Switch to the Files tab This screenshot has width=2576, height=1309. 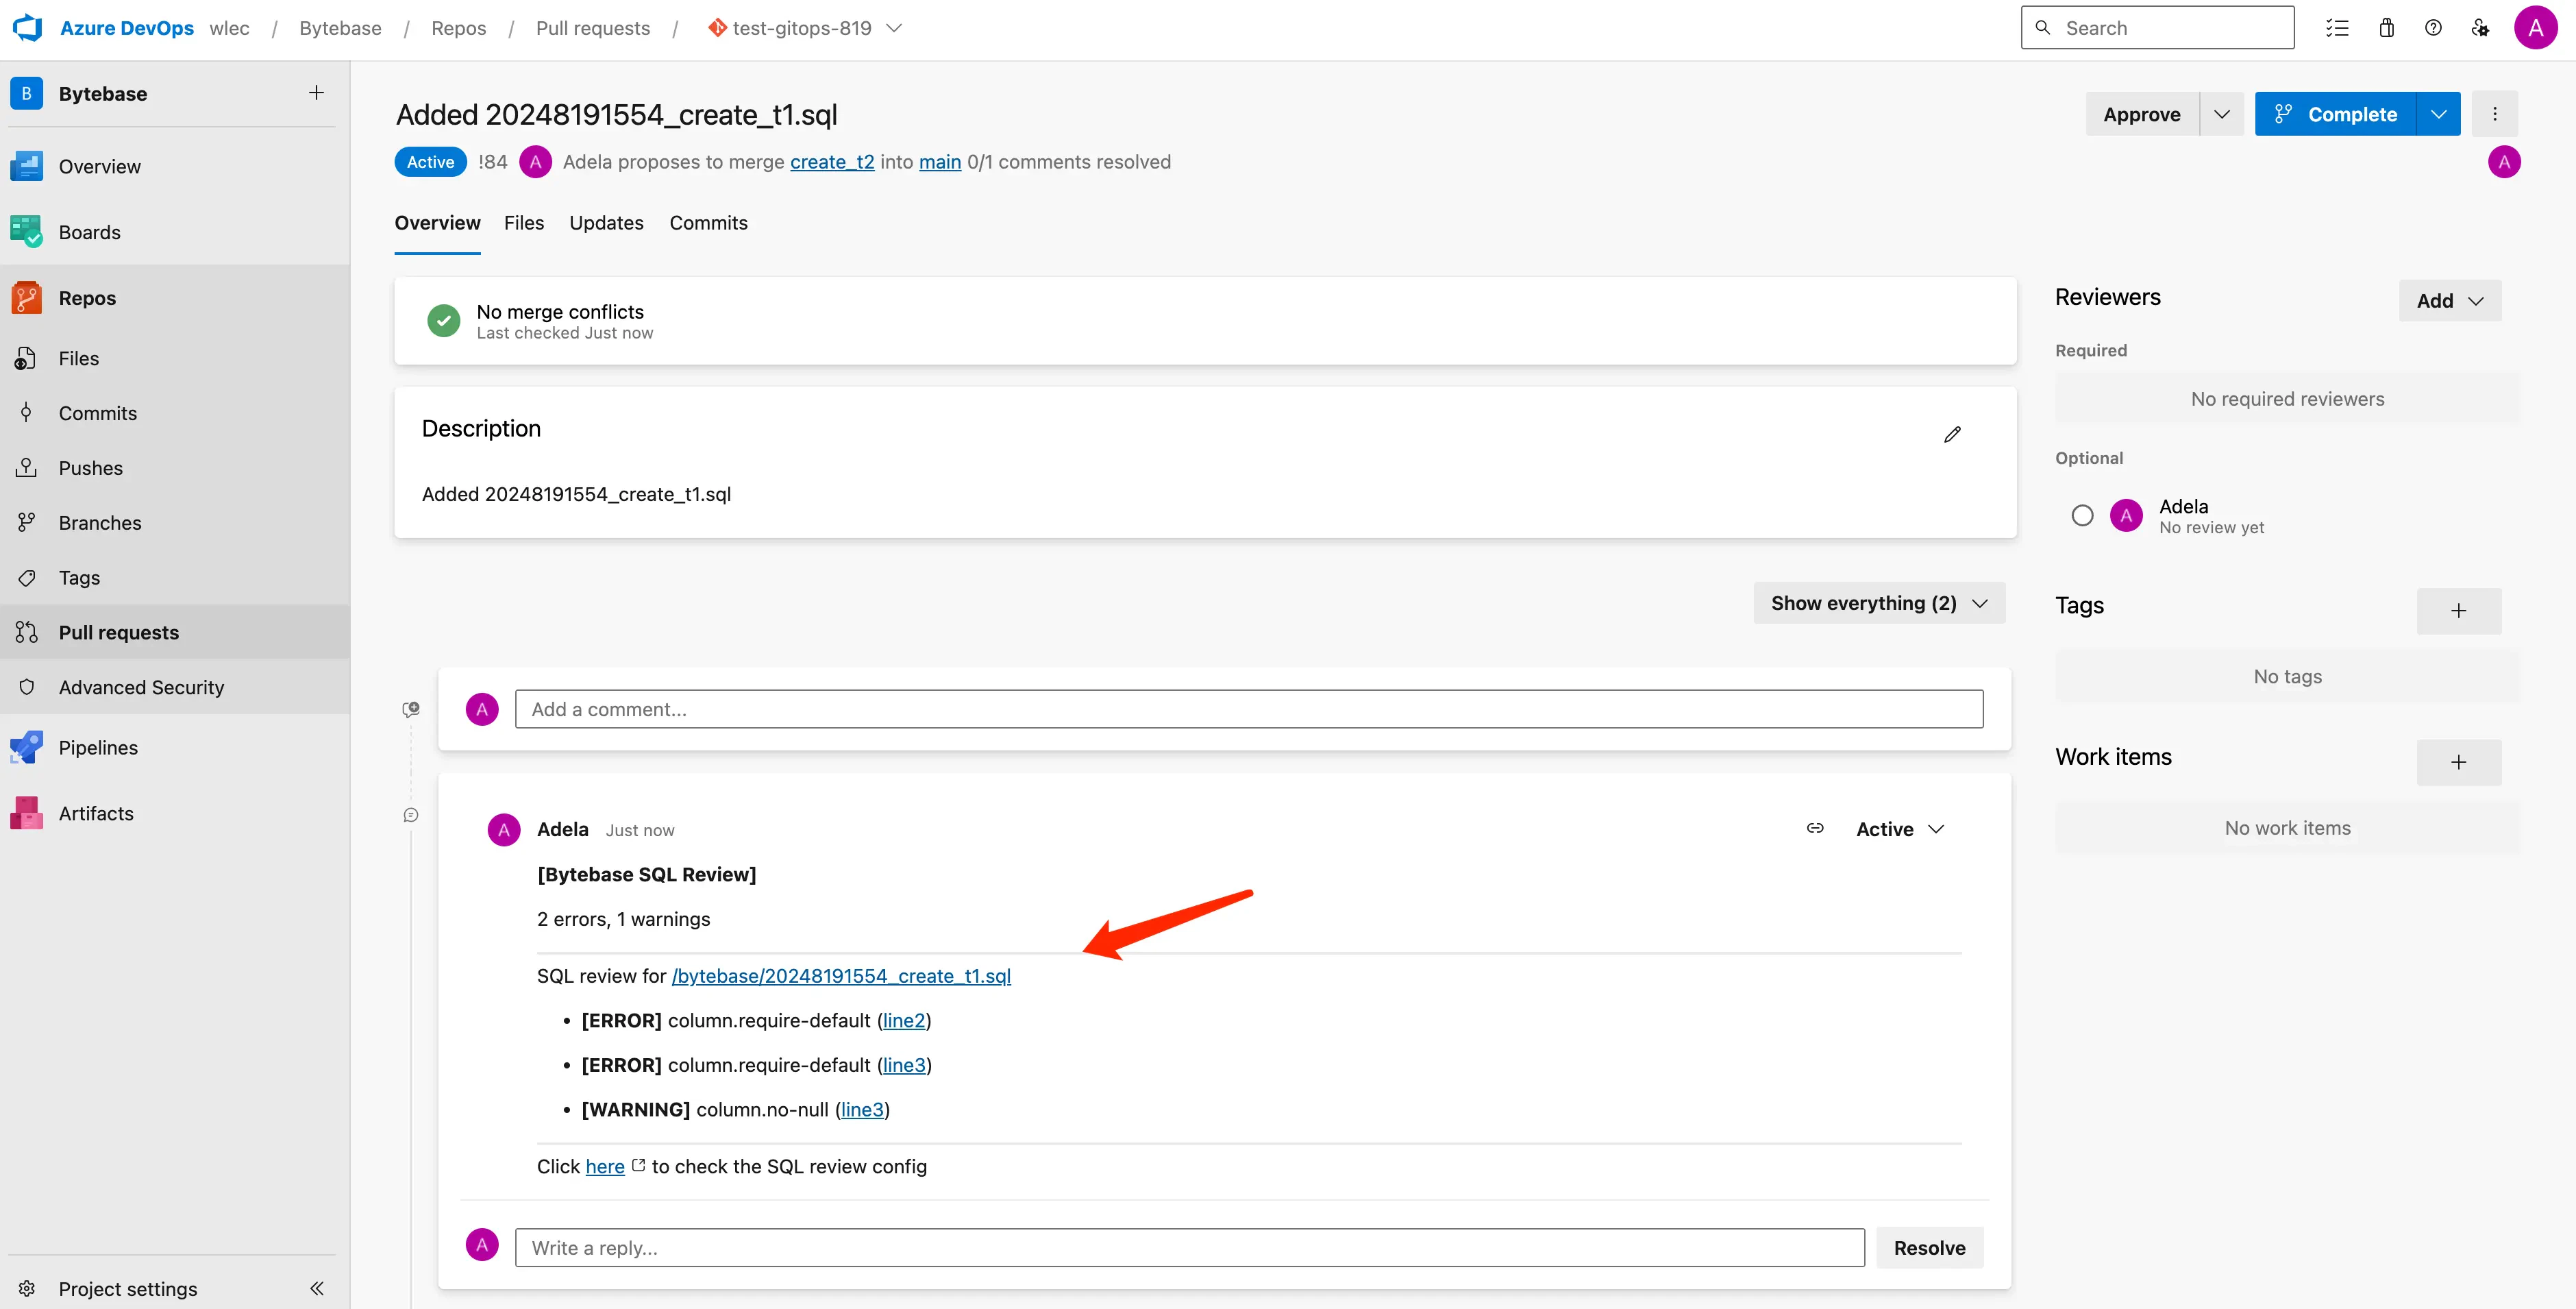pyautogui.click(x=524, y=223)
